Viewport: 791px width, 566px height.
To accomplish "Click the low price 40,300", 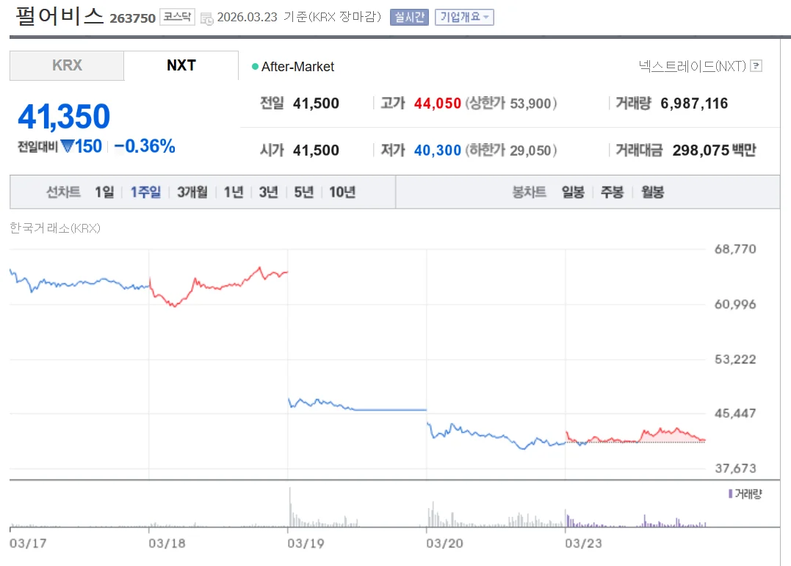I will (438, 150).
